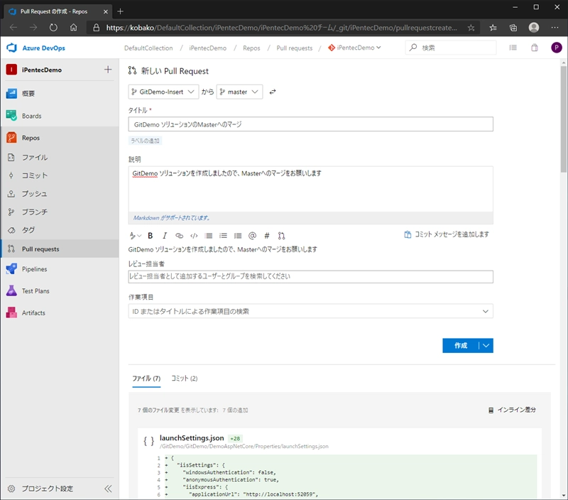
Task: Open iPentecDemo repository picker dropdown
Action: click(354, 48)
